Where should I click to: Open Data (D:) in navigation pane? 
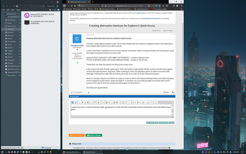(x=10, y=29)
